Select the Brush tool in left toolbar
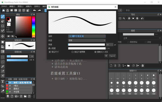Screen dimensions: 162x102 click(x=3, y=17)
